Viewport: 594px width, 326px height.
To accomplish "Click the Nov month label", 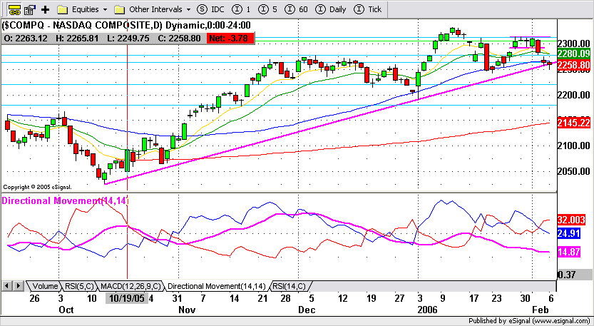I will (x=187, y=310).
